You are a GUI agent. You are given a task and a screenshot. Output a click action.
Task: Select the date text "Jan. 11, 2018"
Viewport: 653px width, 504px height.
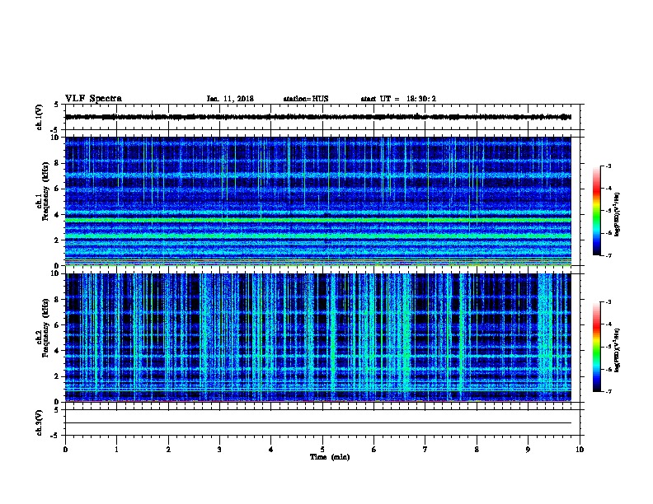230,99
